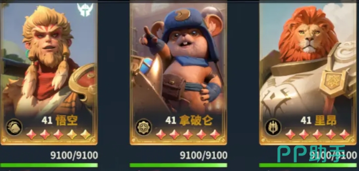Click the first red star on 里昂's card
The image size is (359, 171).
[290, 134]
